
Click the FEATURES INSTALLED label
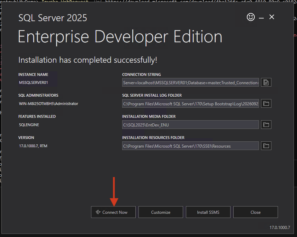[x=37, y=116]
